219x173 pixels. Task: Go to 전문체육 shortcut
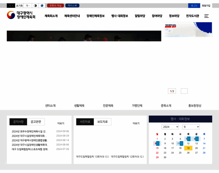[108, 106]
